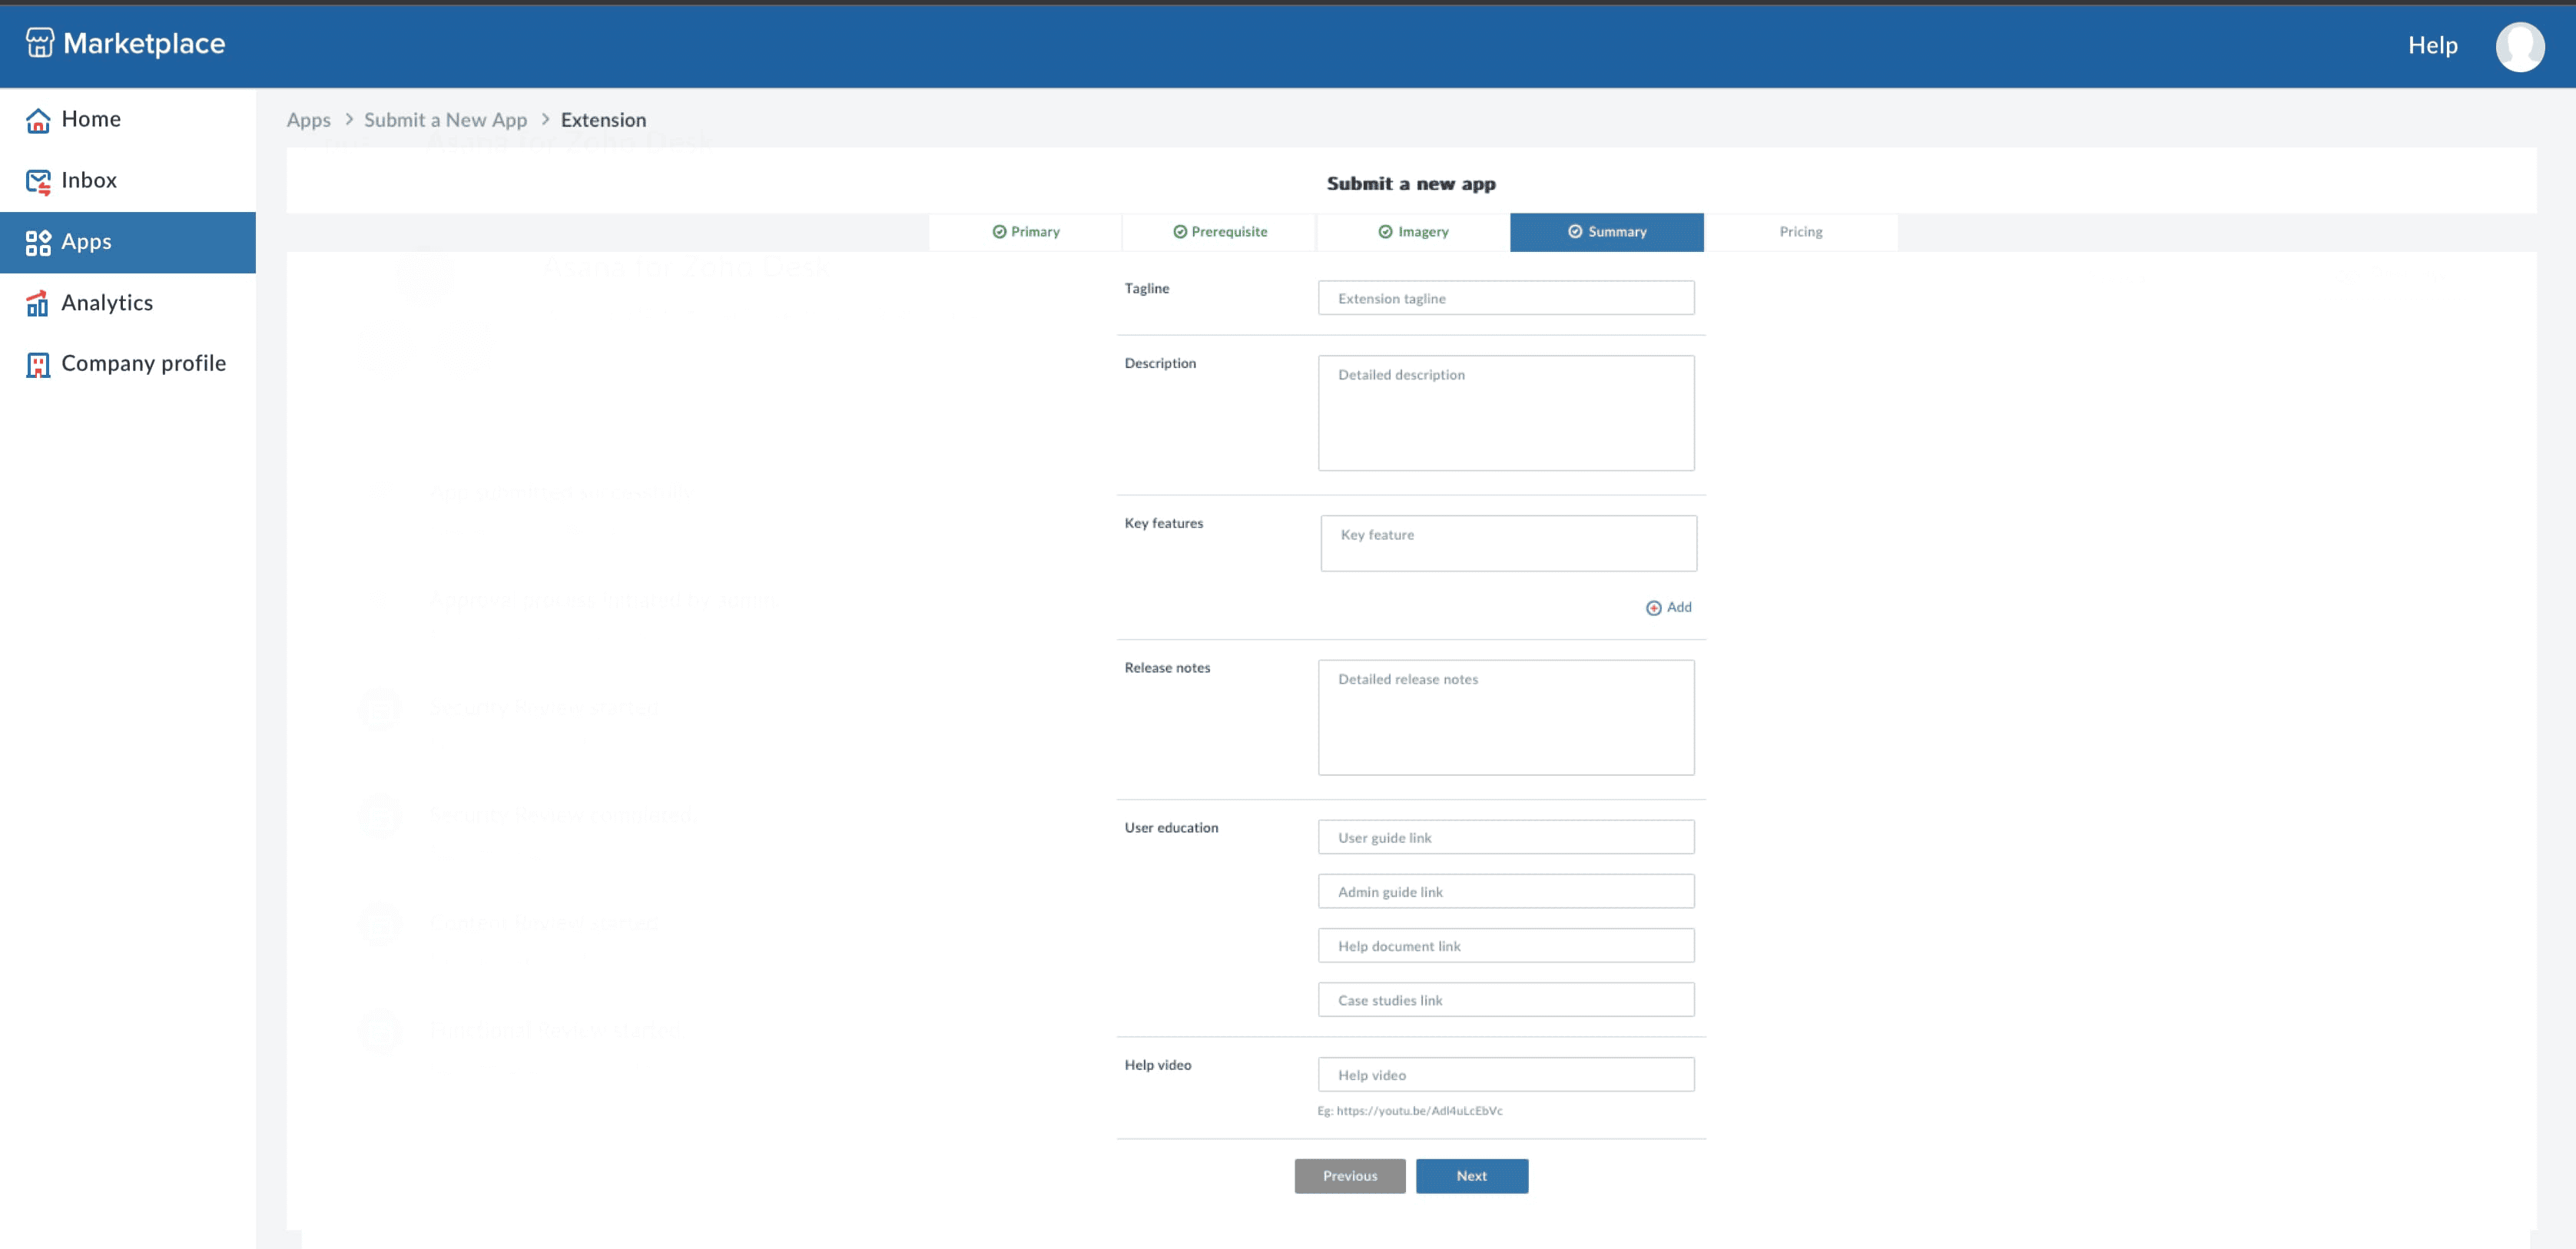Click the Apps sidebar icon
The height and width of the screenshot is (1249, 2576).
[38, 242]
